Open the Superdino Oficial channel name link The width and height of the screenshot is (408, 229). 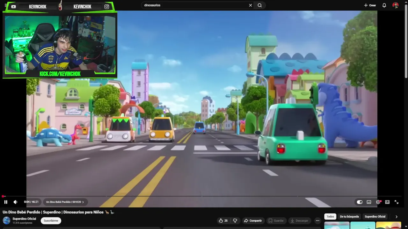coord(24,219)
